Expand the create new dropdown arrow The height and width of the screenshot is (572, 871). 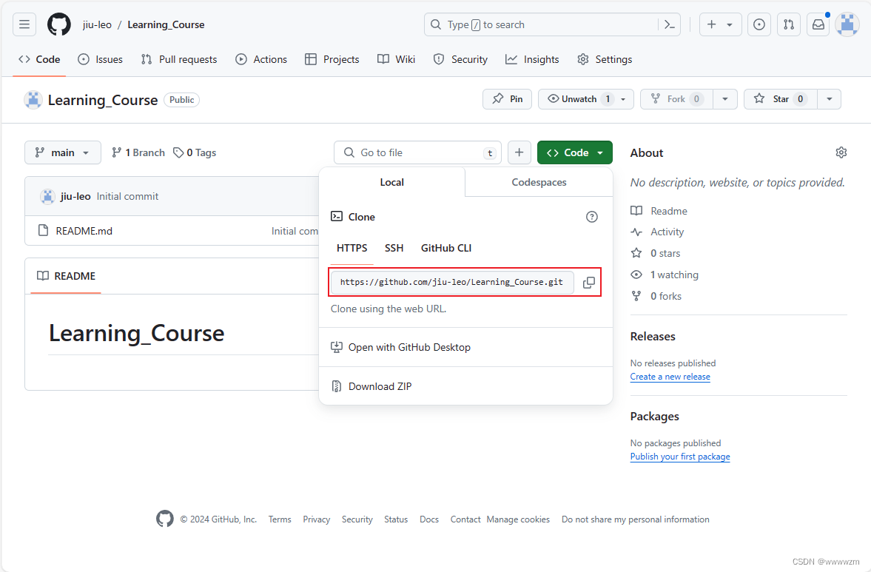coord(730,24)
